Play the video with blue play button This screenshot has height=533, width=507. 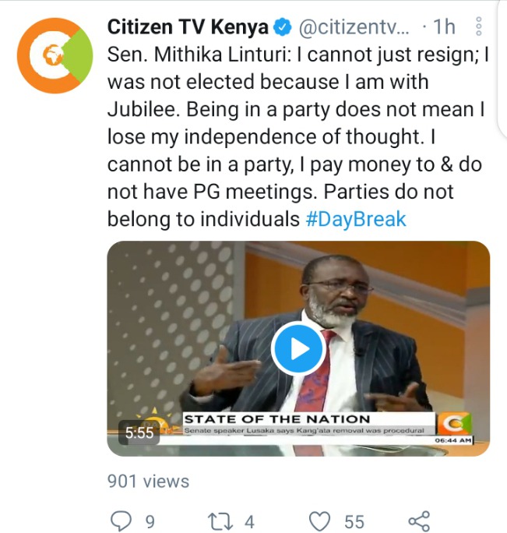pyautogui.click(x=298, y=348)
